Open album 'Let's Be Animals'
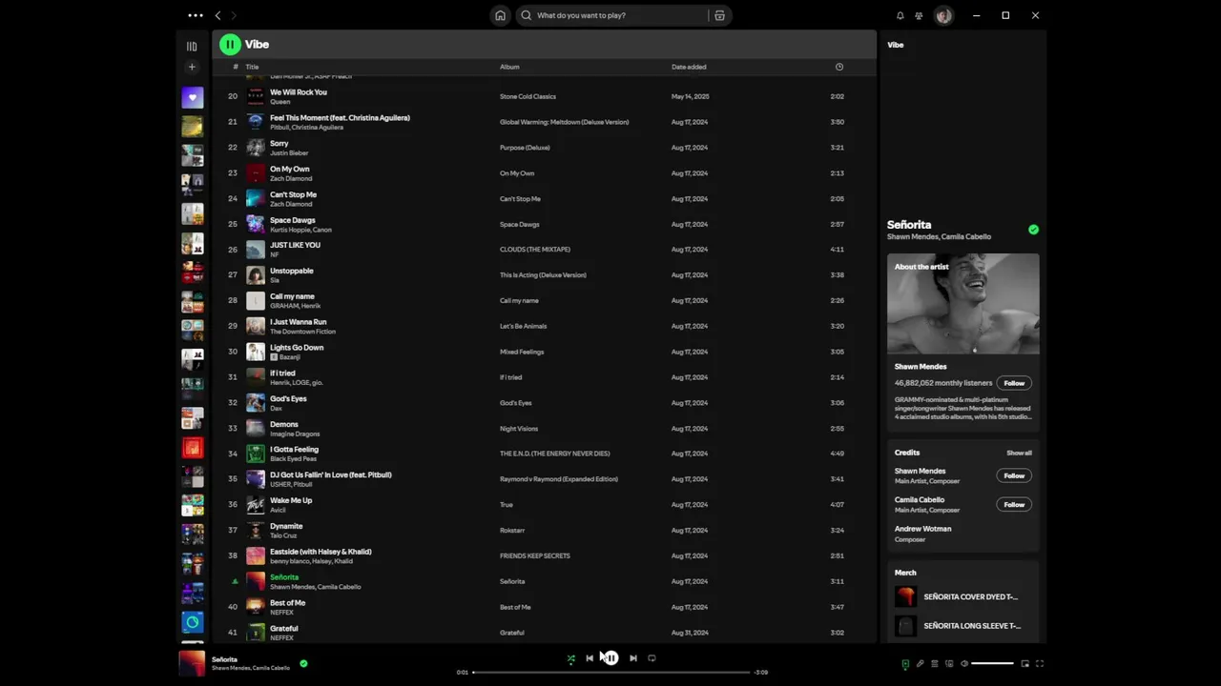Viewport: 1221px width, 686px height. (x=524, y=326)
